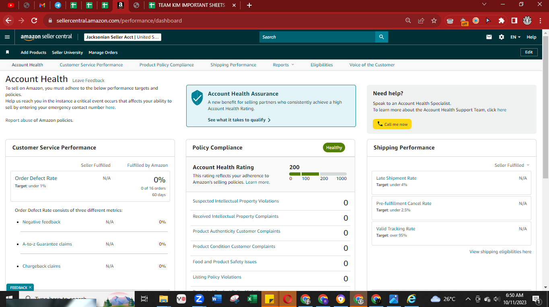This screenshot has width=549, height=307.
Task: Open the Account Health tab
Action: tap(27, 65)
